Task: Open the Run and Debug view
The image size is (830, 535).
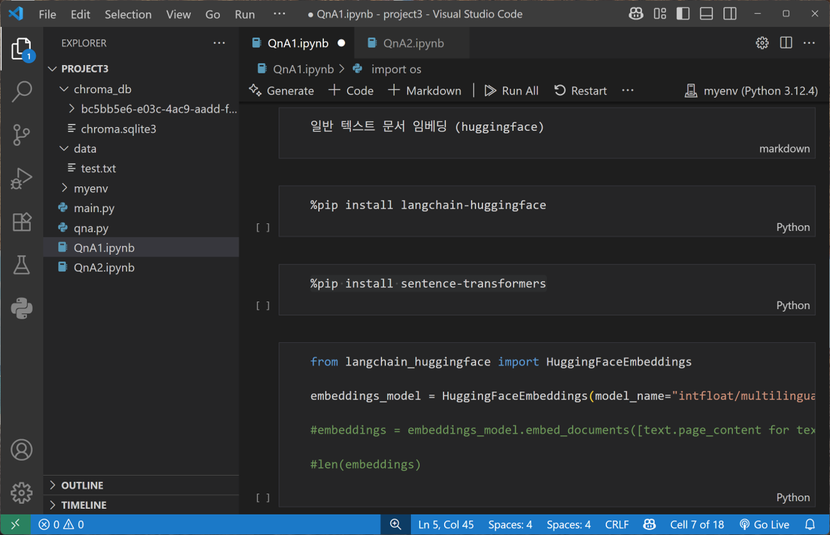Action: pyautogui.click(x=22, y=178)
